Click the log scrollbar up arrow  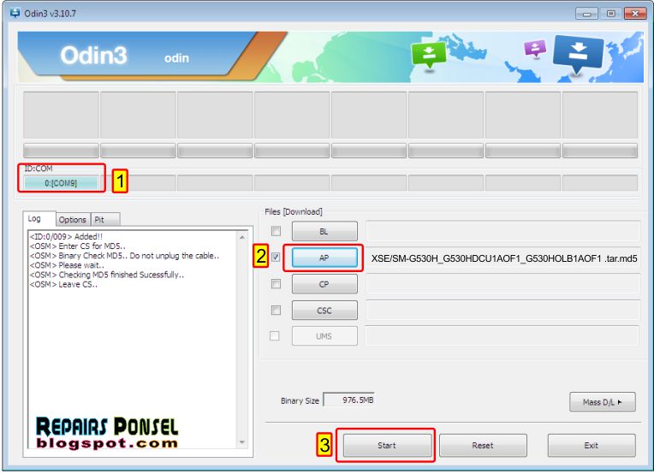coord(242,237)
